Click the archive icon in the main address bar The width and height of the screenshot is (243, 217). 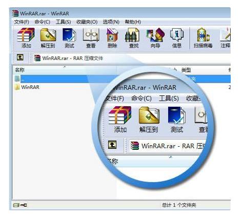click(x=37, y=58)
